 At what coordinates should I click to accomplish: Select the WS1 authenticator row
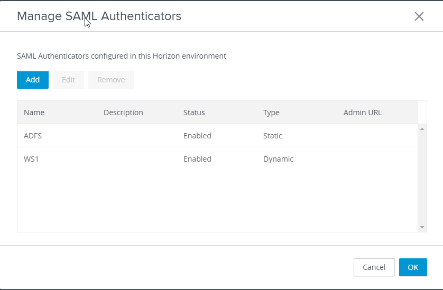(x=218, y=159)
